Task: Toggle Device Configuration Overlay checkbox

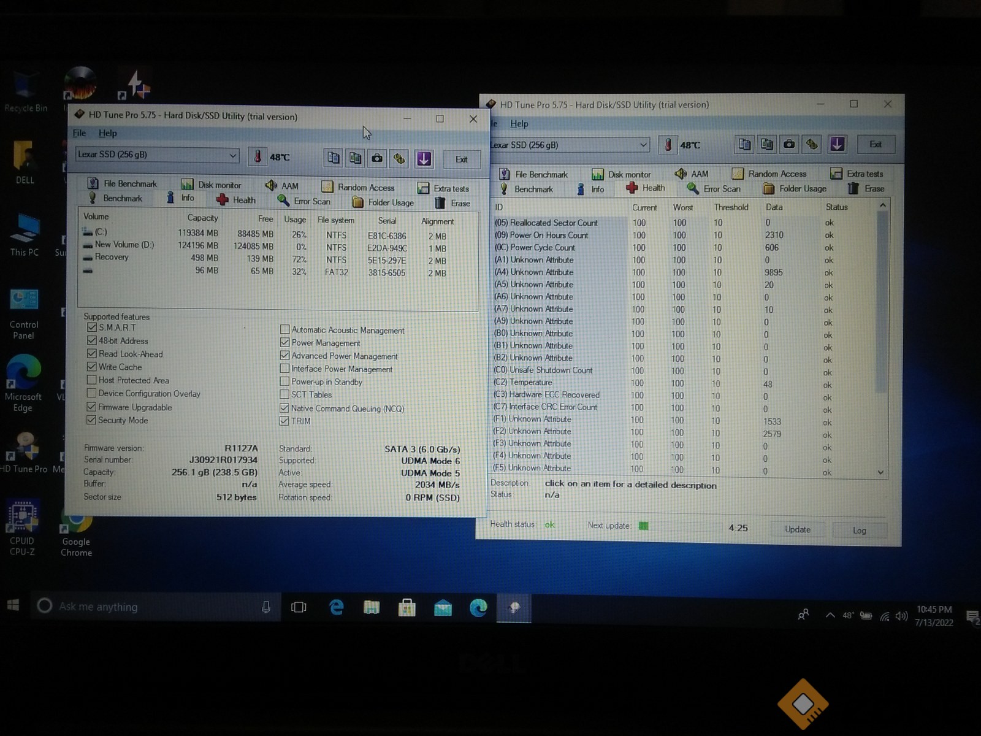Action: pyautogui.click(x=92, y=393)
